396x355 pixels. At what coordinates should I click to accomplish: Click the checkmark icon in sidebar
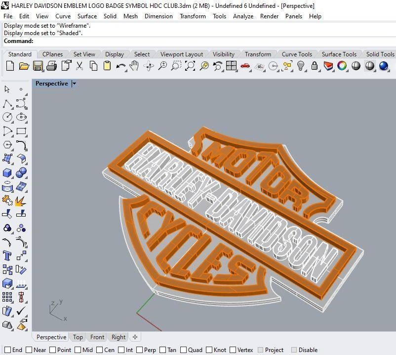(21, 311)
